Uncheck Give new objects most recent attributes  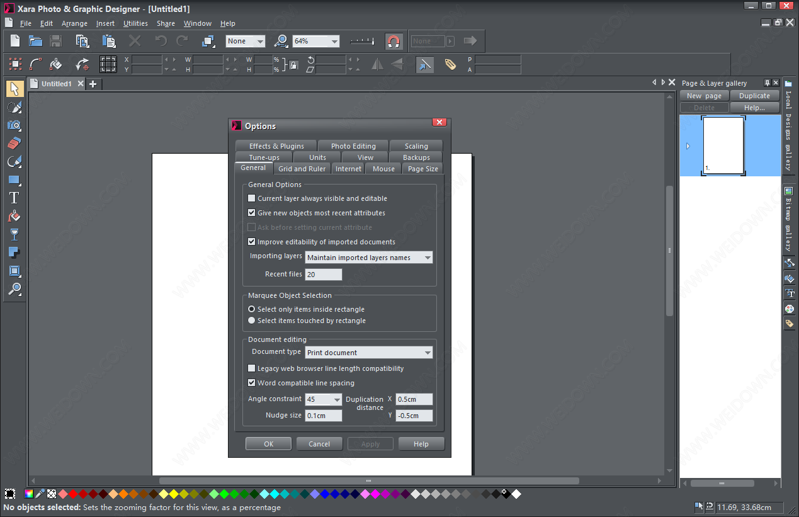[x=252, y=213]
